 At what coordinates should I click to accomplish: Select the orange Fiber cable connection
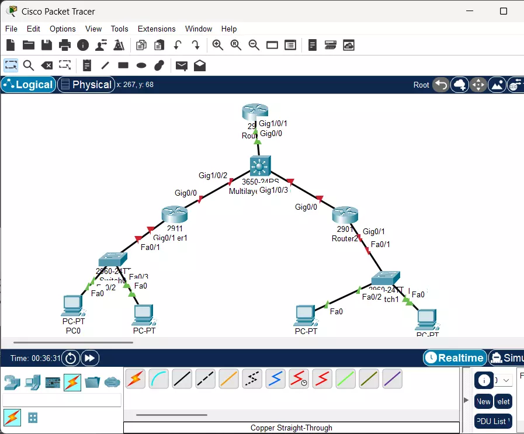click(228, 379)
